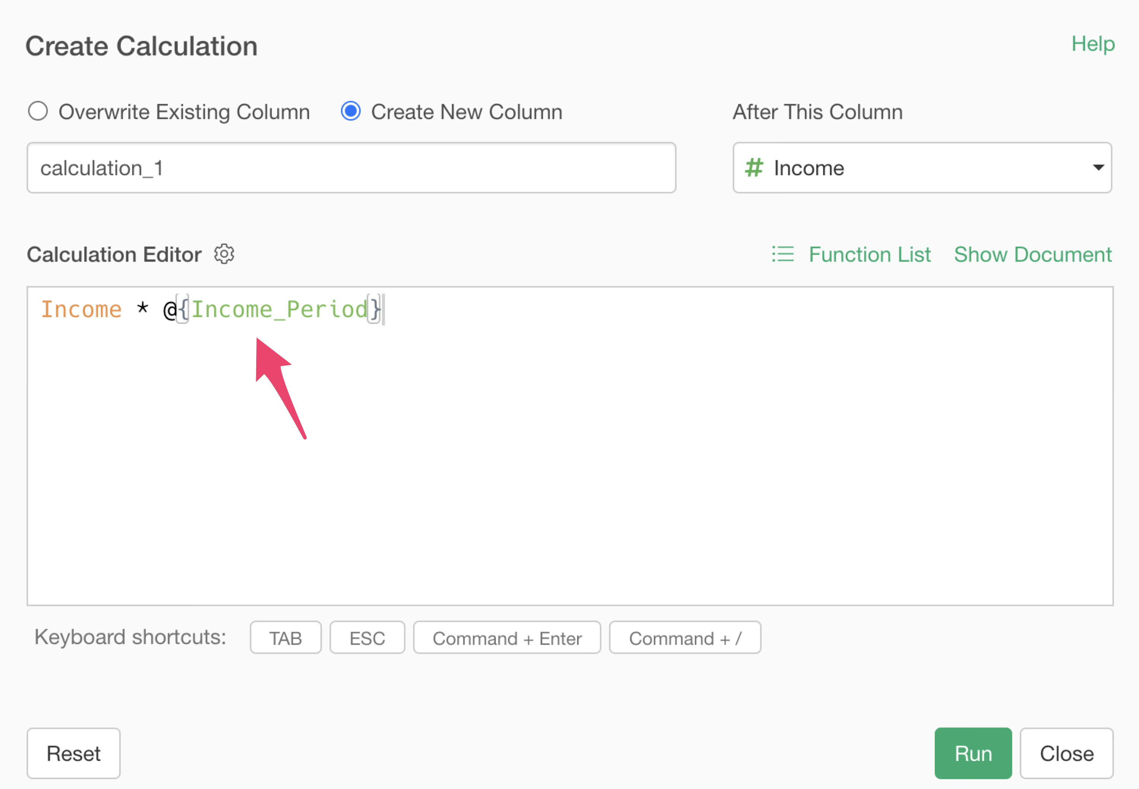
Task: Click the Income_Period parameter in formula
Action: (x=279, y=310)
